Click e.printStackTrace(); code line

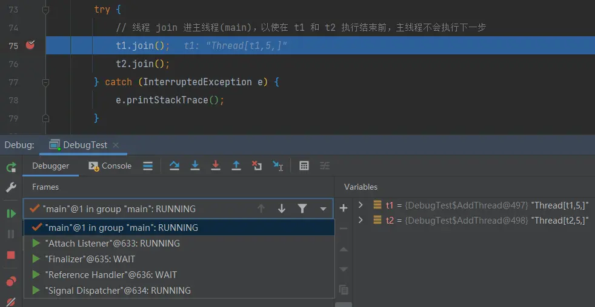click(x=170, y=100)
